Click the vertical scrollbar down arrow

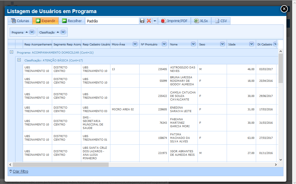[281, 160]
